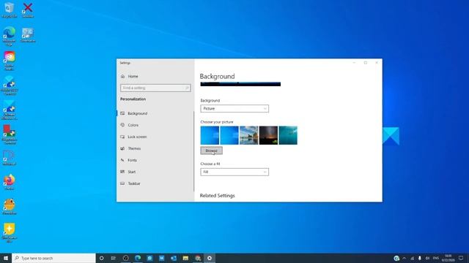Open the Action Center notifications icon

461,258
